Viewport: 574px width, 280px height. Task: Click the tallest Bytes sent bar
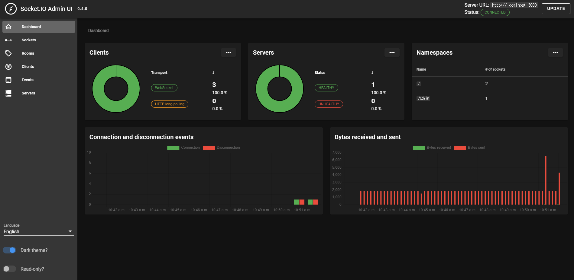coord(546,180)
